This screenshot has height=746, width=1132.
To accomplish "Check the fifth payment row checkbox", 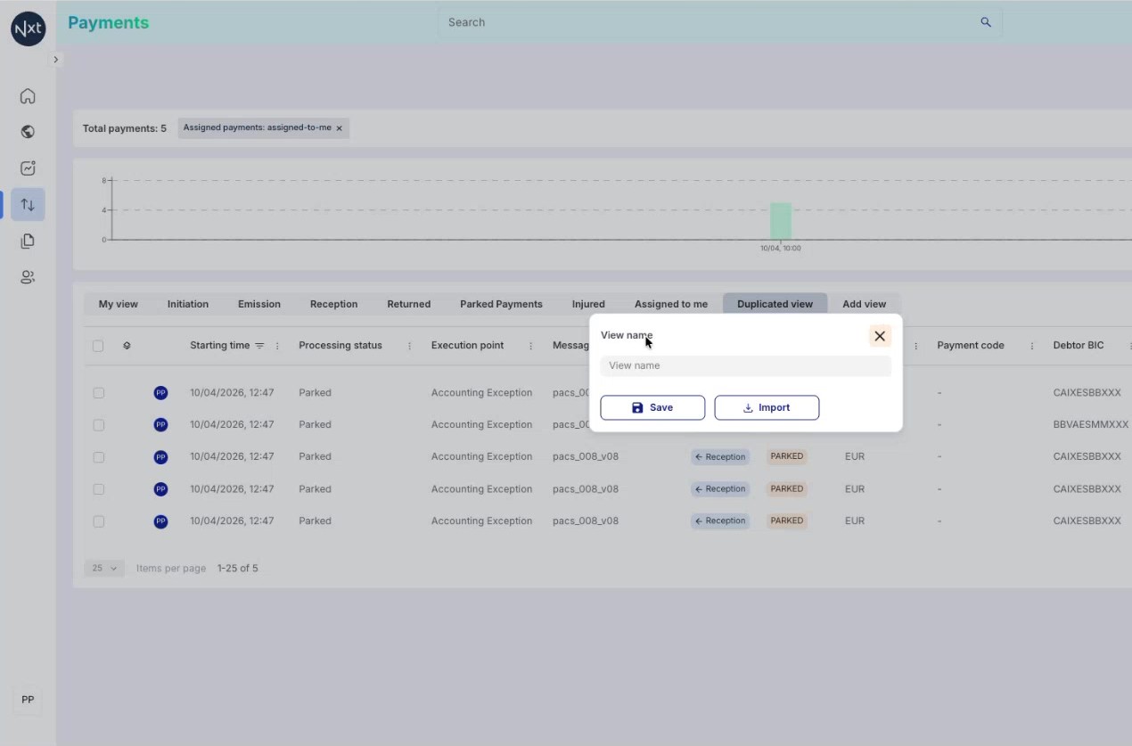I will (98, 521).
